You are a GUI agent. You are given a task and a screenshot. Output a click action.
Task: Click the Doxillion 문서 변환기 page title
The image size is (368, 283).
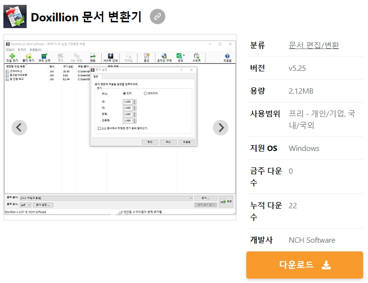86,17
